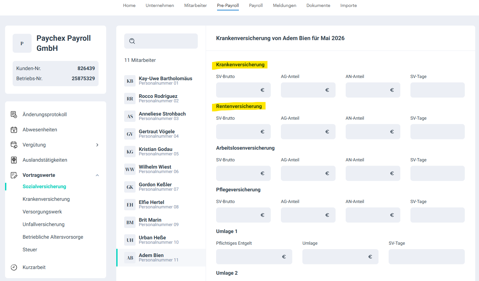Click into the employee search field

point(161,41)
